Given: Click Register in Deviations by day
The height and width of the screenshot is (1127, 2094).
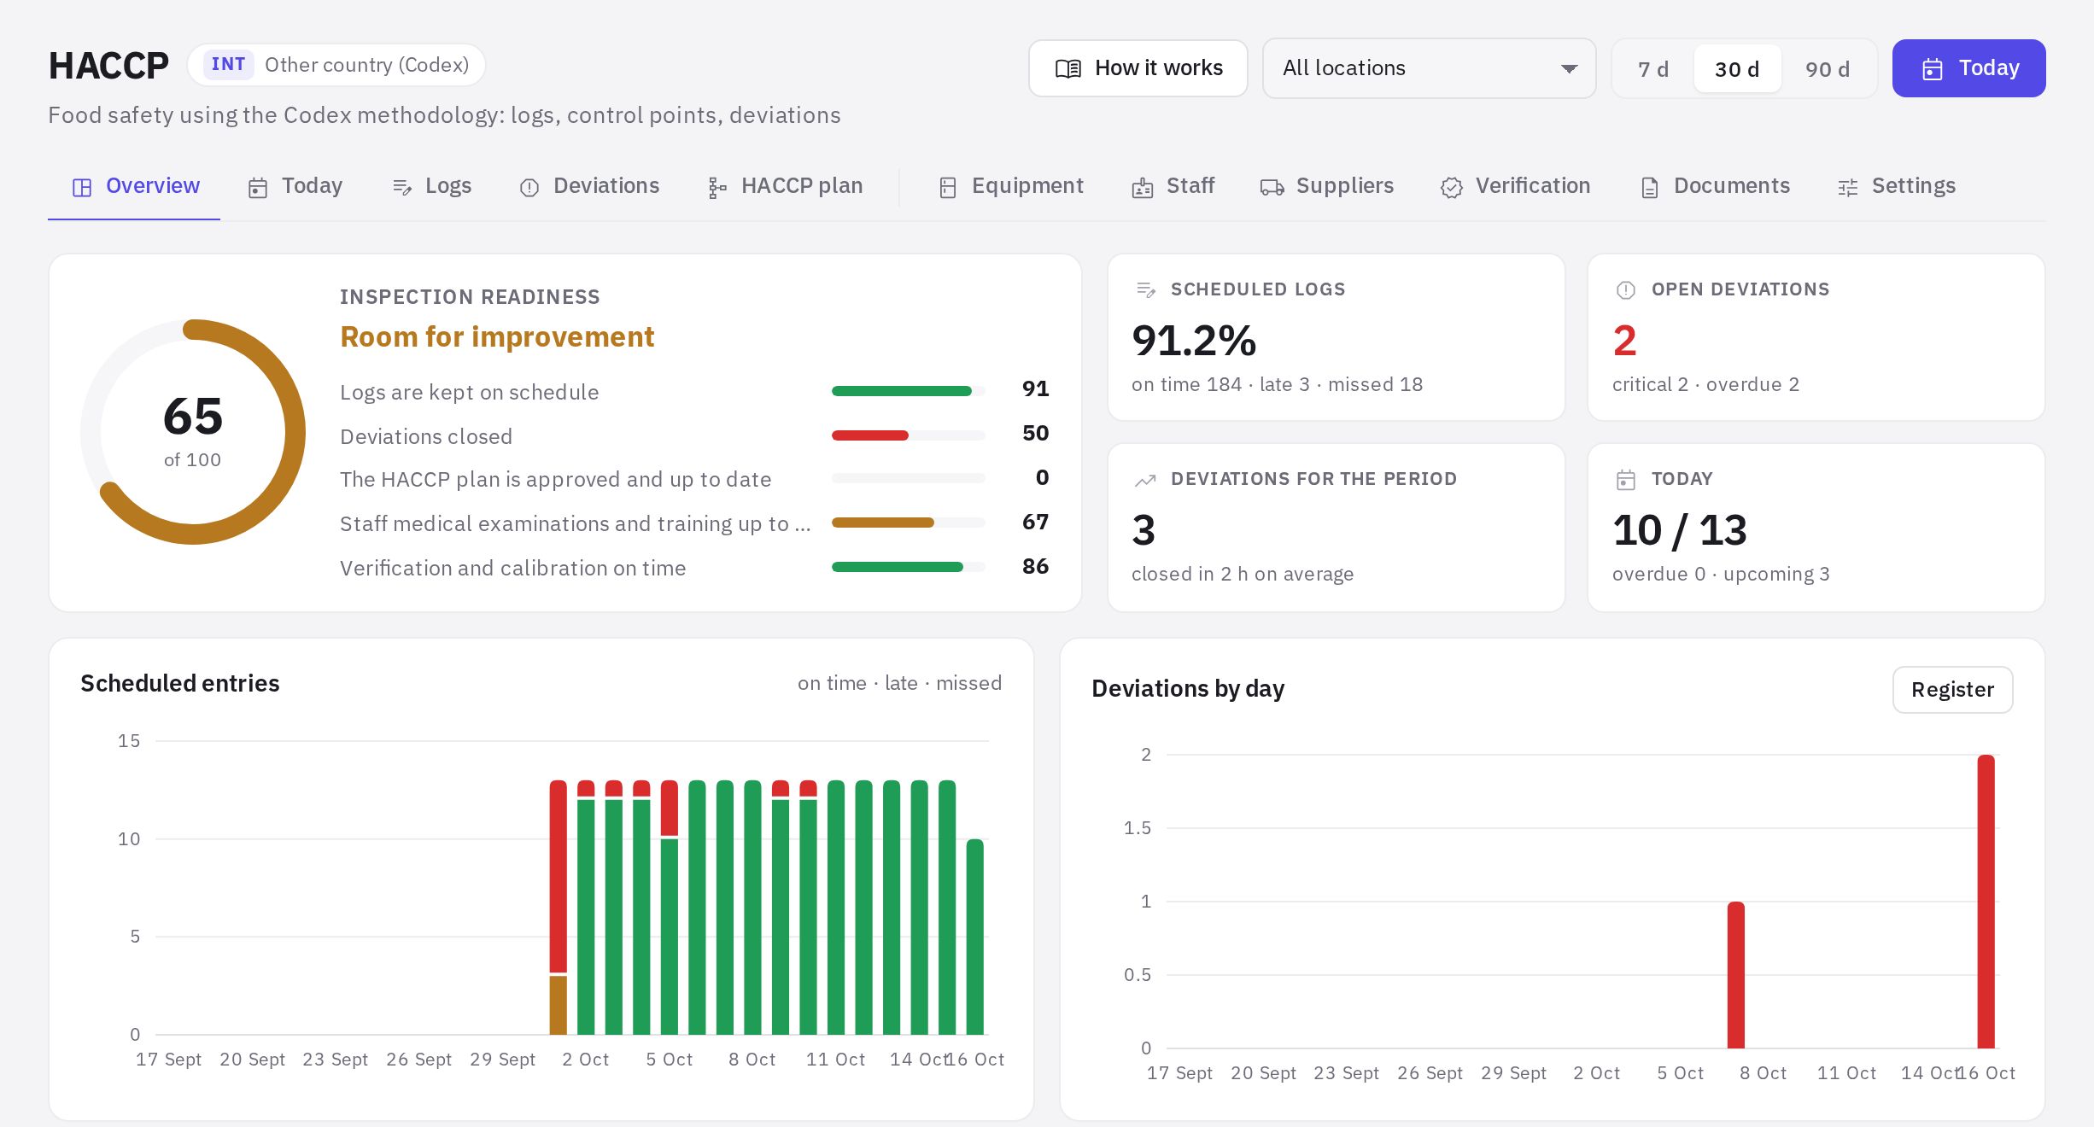Looking at the screenshot, I should [1952, 690].
